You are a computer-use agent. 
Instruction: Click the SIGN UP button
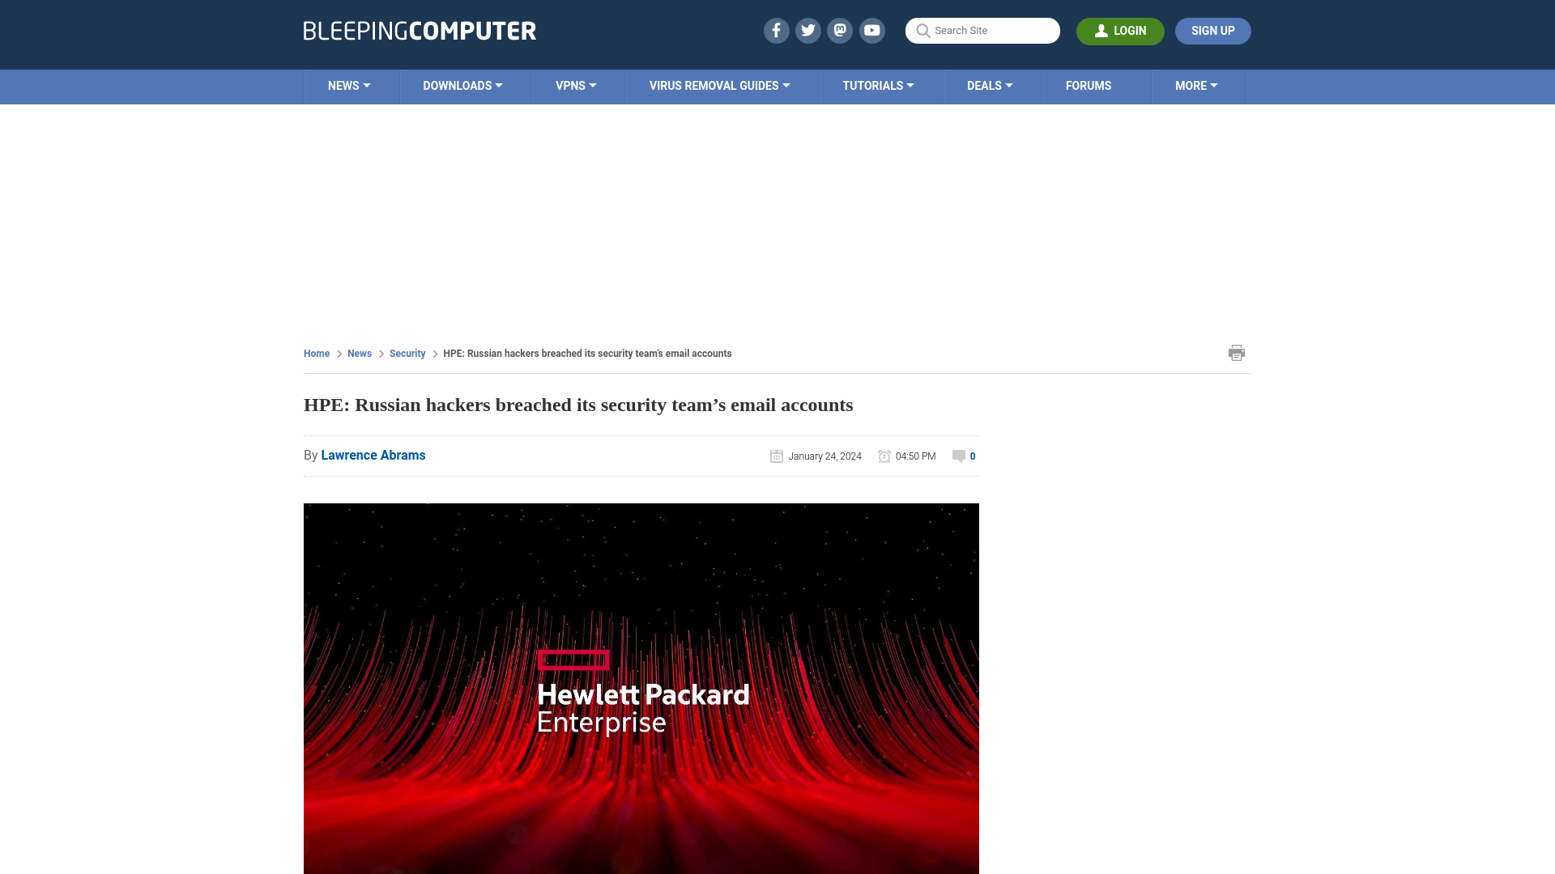1212,31
